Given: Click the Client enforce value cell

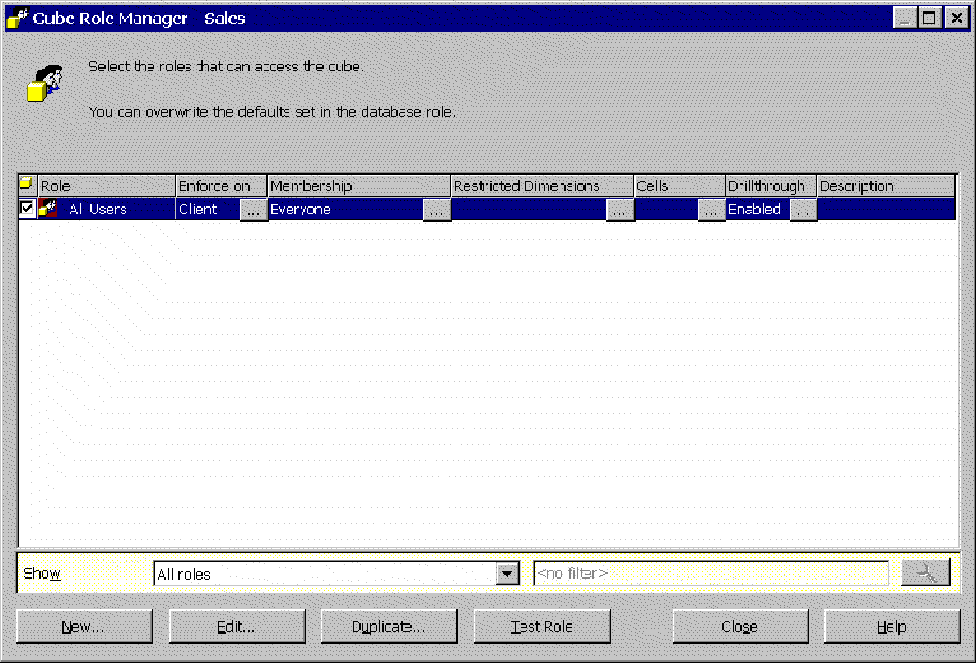Looking at the screenshot, I should [208, 210].
